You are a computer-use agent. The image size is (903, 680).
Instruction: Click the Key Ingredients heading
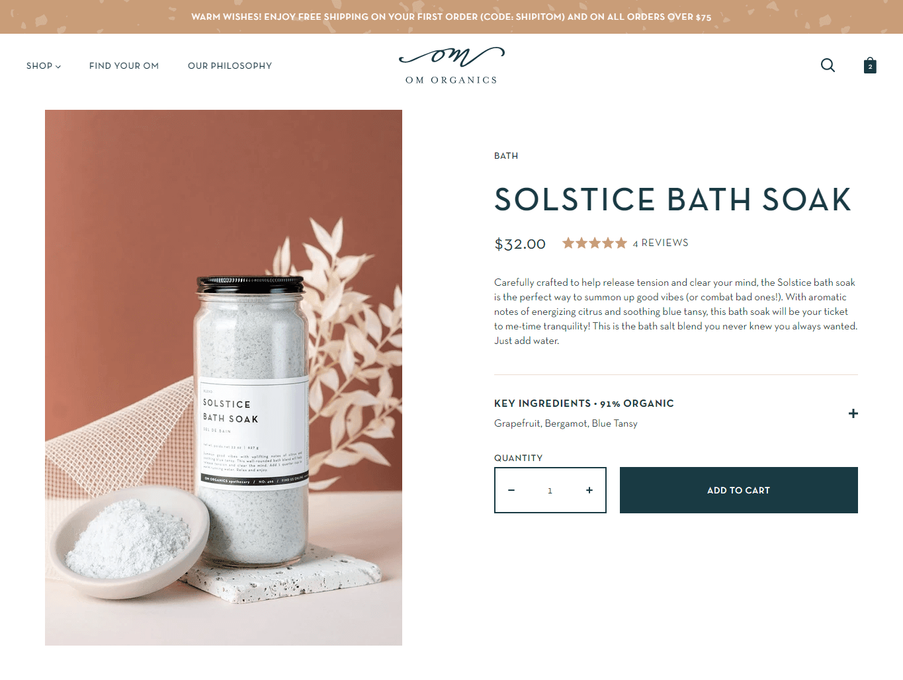[x=542, y=404]
